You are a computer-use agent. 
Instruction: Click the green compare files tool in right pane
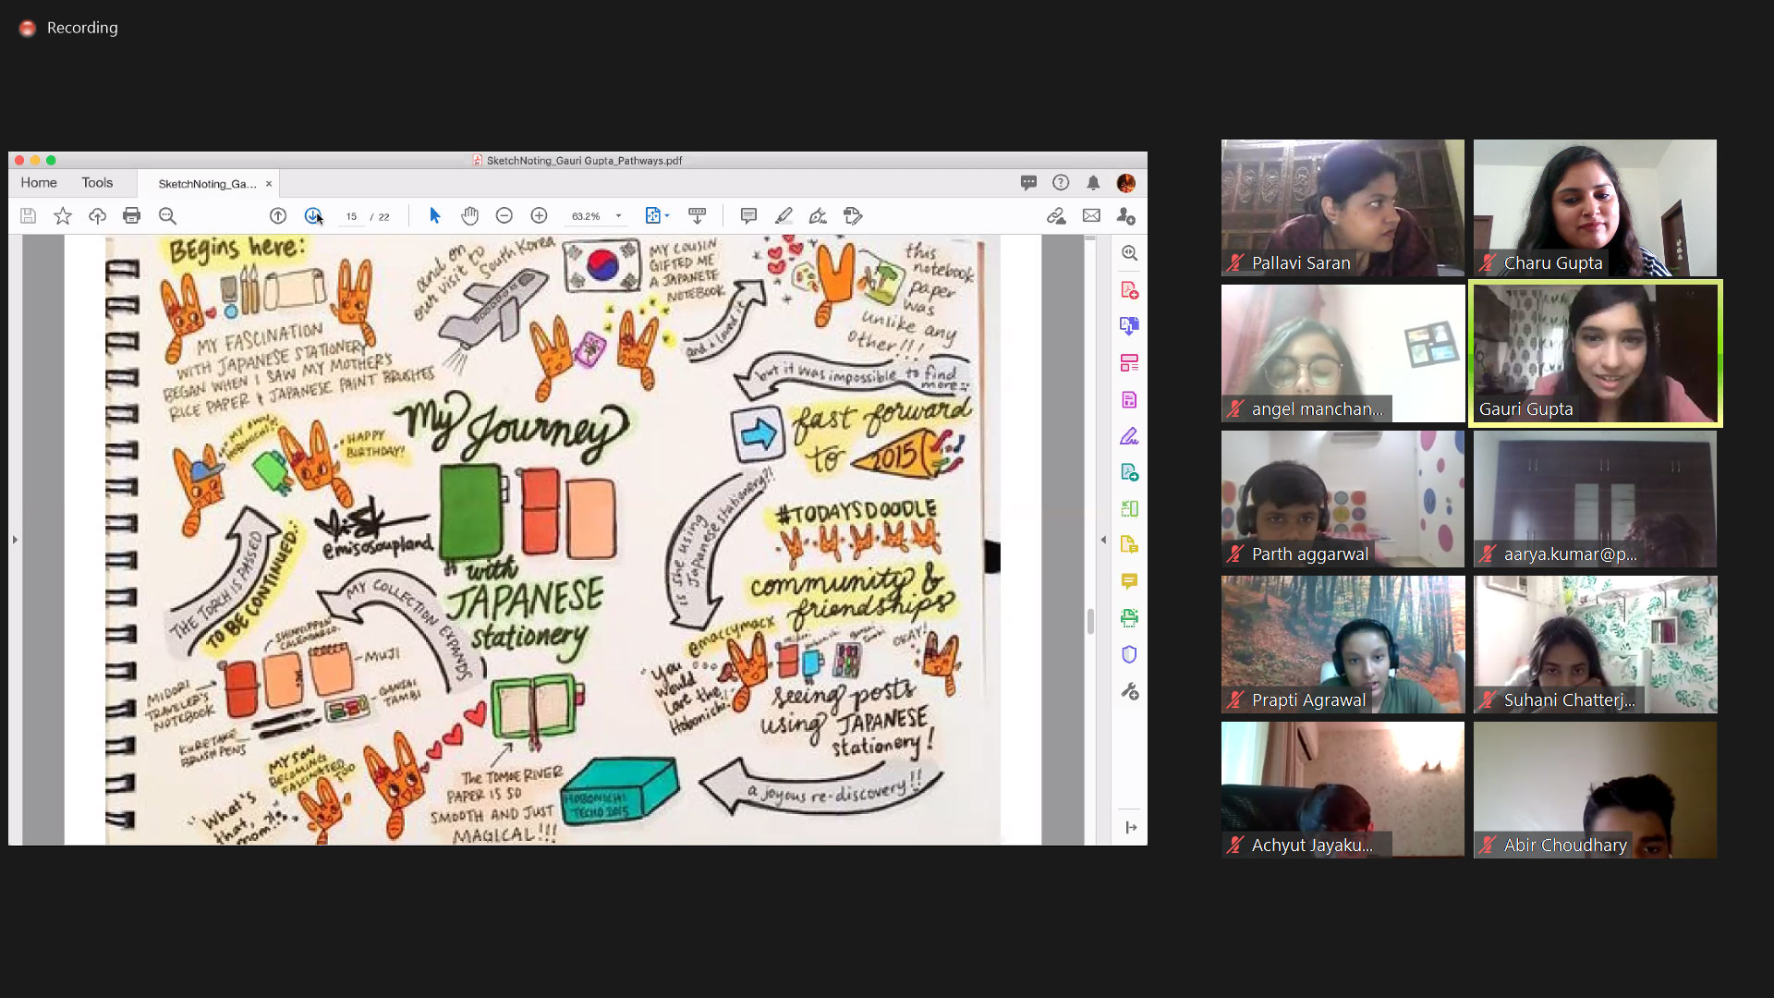pos(1129,509)
